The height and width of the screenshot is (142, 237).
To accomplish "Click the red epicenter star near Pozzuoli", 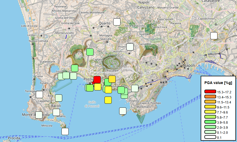I will tap(93, 83).
